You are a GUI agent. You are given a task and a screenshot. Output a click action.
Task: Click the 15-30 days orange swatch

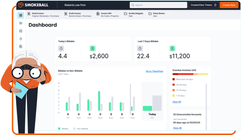pos(174,90)
